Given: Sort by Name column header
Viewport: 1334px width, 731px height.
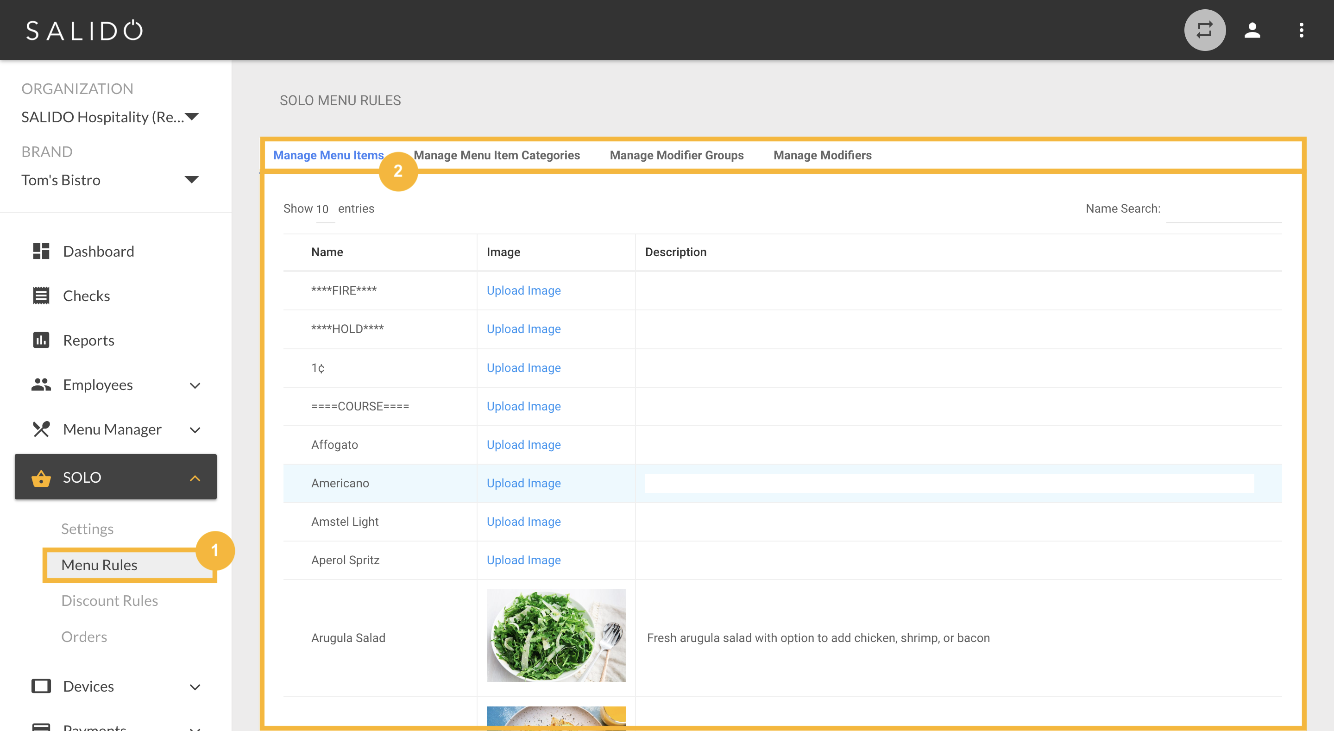Looking at the screenshot, I should [x=327, y=252].
